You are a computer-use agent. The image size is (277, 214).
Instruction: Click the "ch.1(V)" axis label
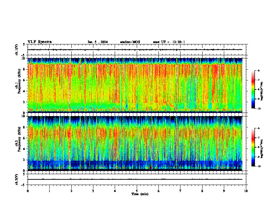point(16,50)
